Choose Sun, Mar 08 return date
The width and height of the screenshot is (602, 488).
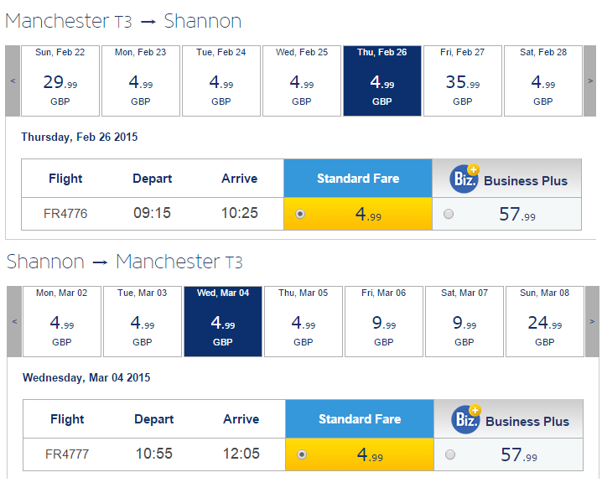tap(545, 321)
